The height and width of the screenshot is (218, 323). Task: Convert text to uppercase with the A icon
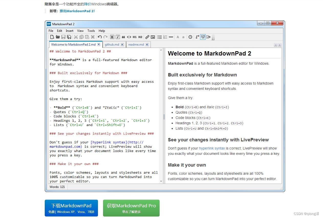pyautogui.click(x=178, y=37)
